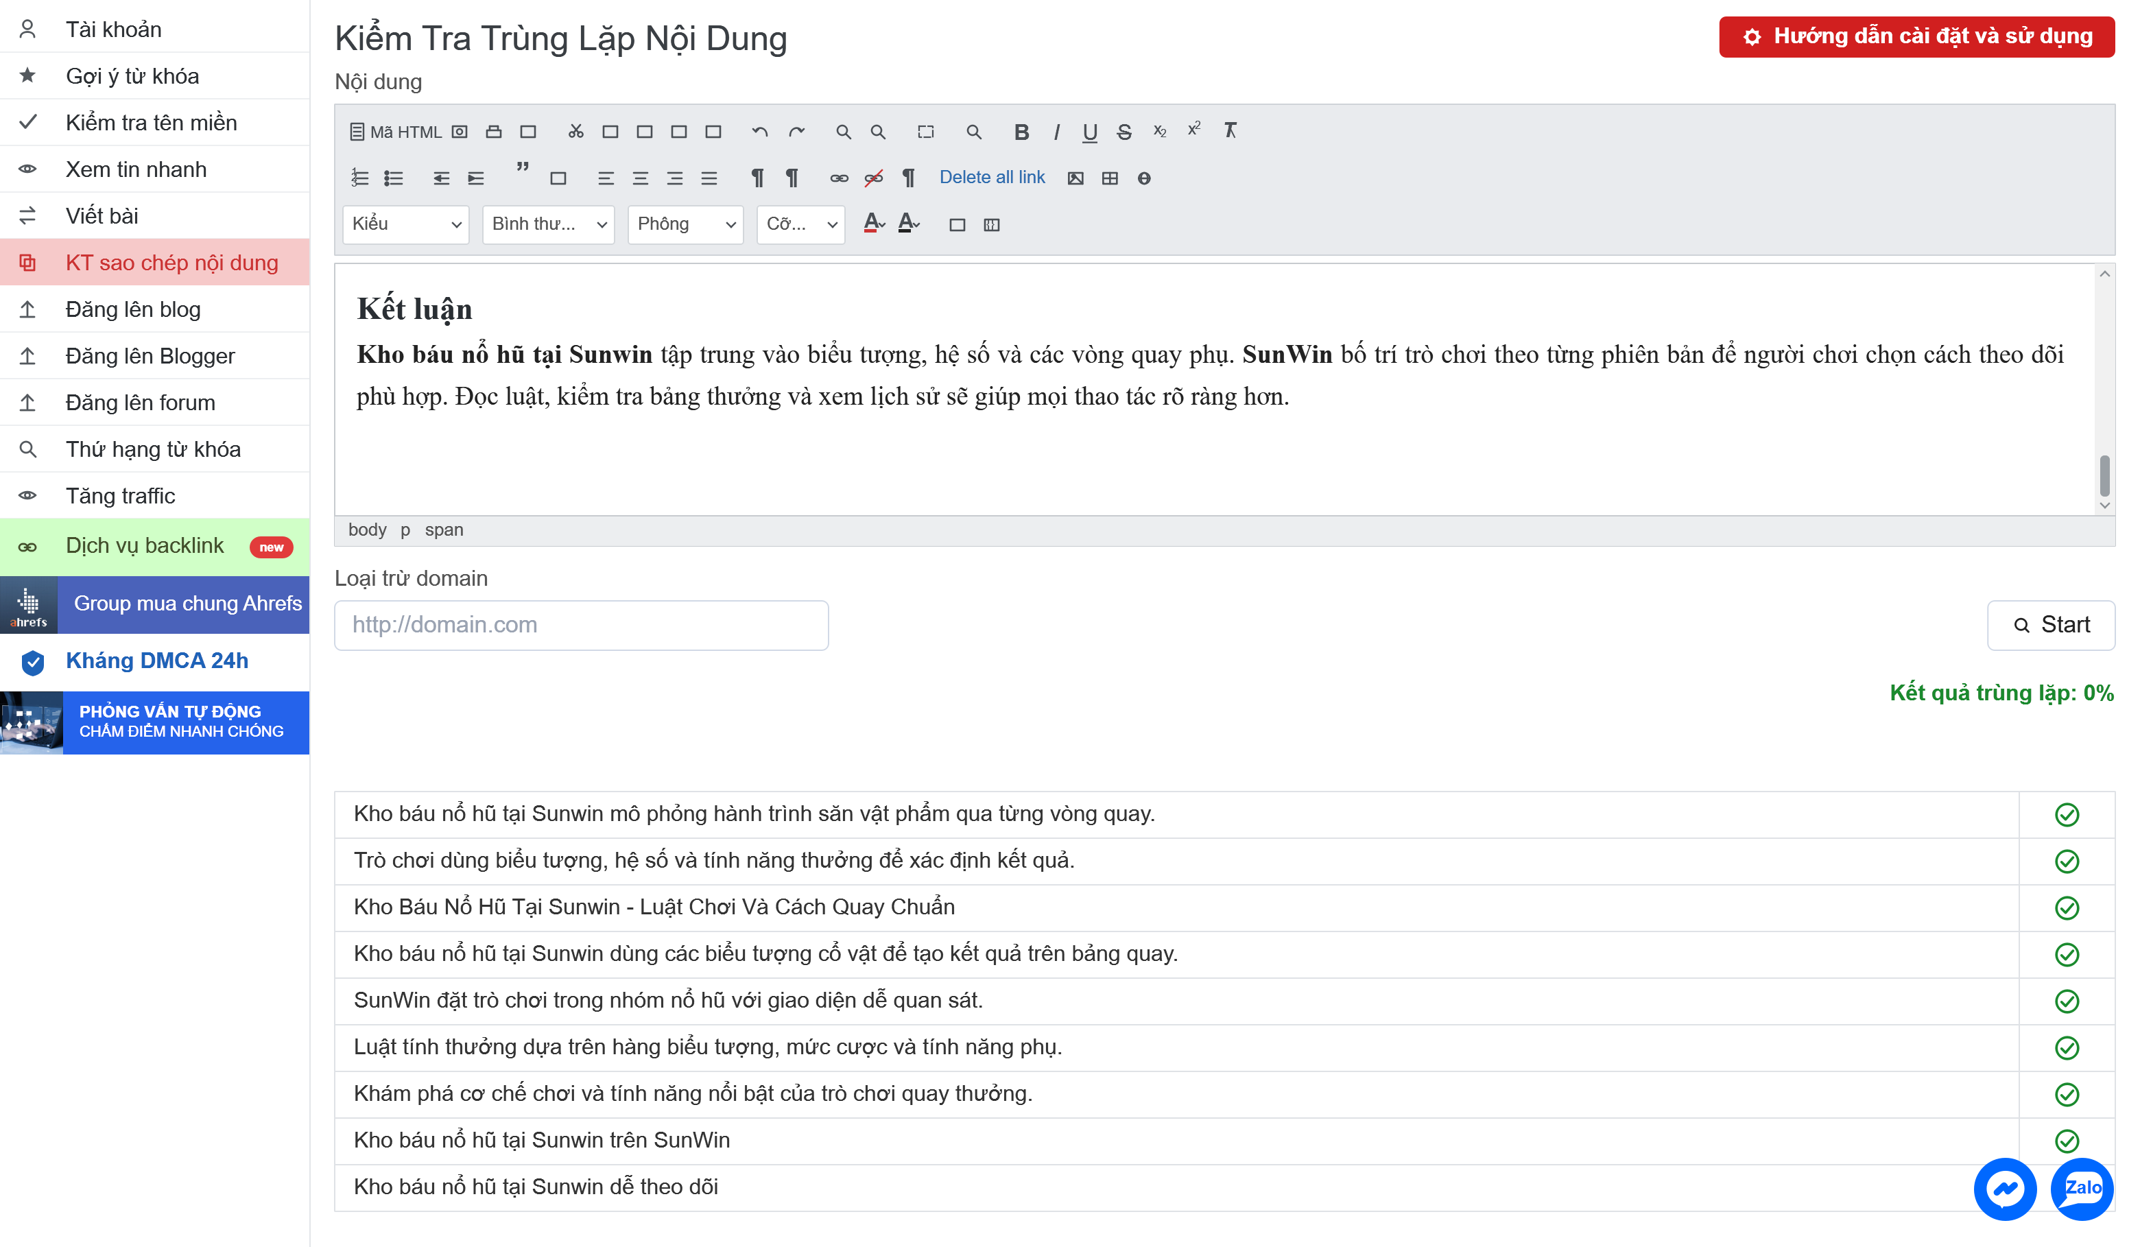Viewport: 2140px width, 1247px height.
Task: Open the background color picker
Action: click(x=909, y=224)
